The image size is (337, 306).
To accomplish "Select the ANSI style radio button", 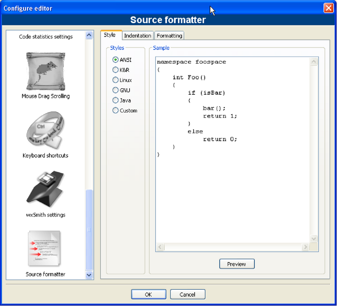I will 115,60.
